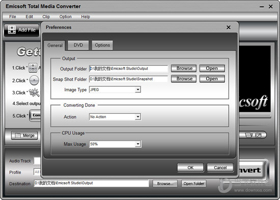
Task: Click the add-file icon beside step 1.Click
Action: [33, 68]
